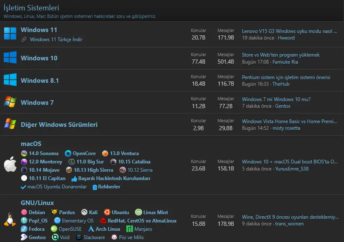Open Windows Vista Home Basic vs Home Premium thread

(x=290, y=121)
